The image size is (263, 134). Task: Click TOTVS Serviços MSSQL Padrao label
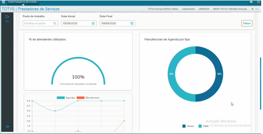[x=163, y=9]
